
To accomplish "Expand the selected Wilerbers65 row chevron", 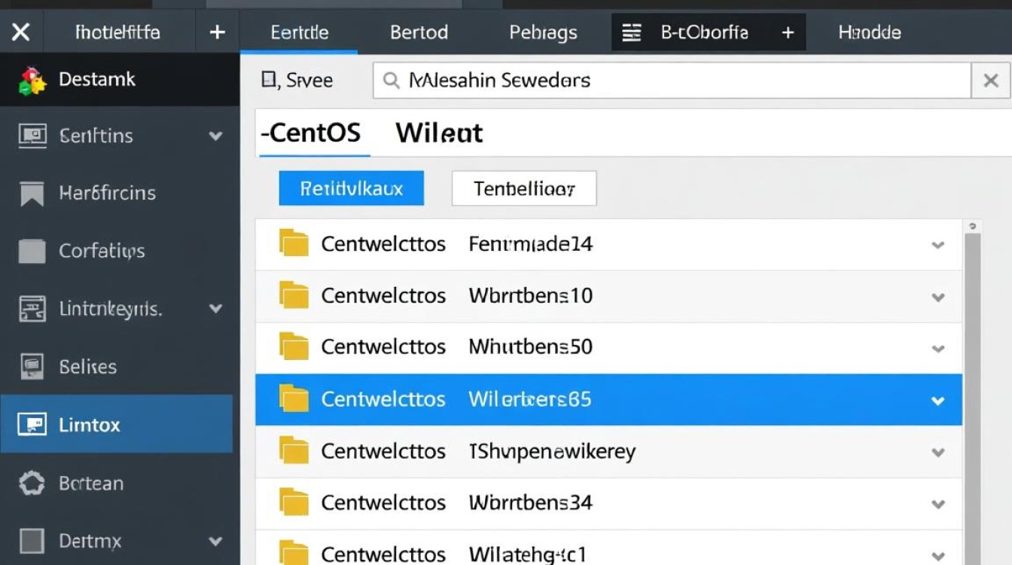I will tap(937, 400).
